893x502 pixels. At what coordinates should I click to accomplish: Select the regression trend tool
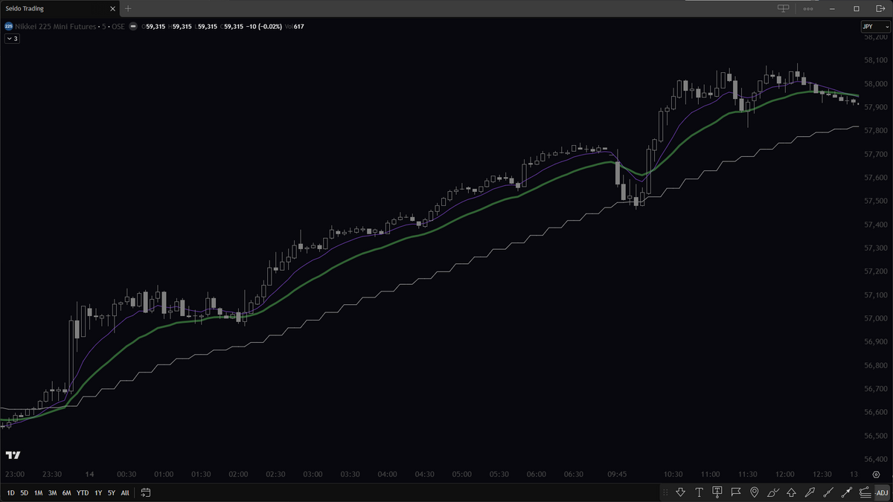[x=864, y=492]
